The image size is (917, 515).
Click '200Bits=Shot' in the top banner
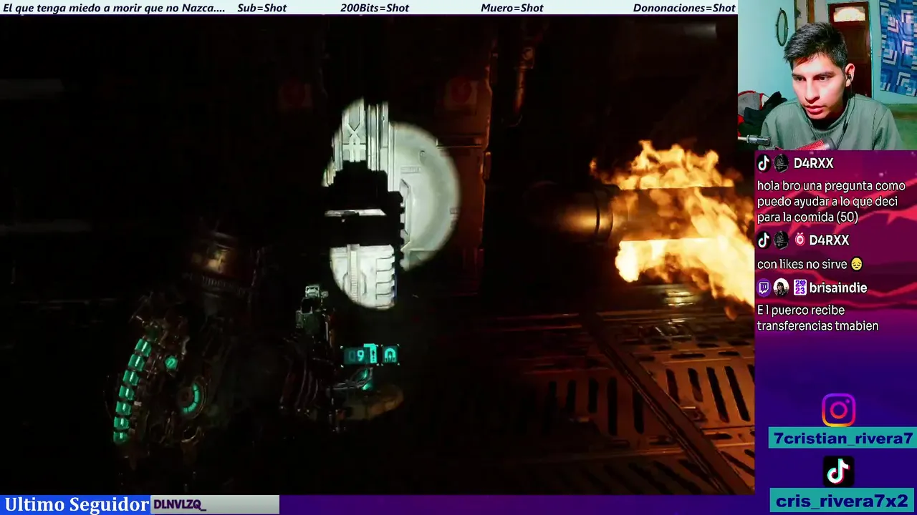(x=375, y=8)
